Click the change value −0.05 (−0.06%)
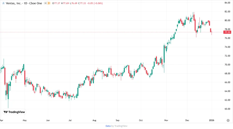The width and height of the screenshot is (233, 129). (95, 3)
